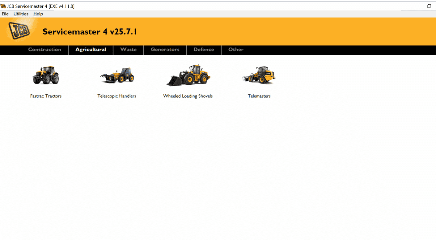
Task: Open the Help menu
Action: click(38, 14)
